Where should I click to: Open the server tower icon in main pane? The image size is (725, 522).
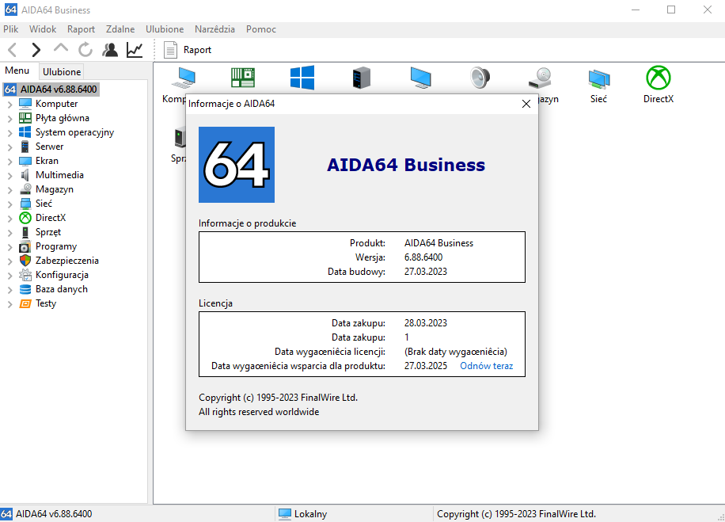[x=362, y=78]
